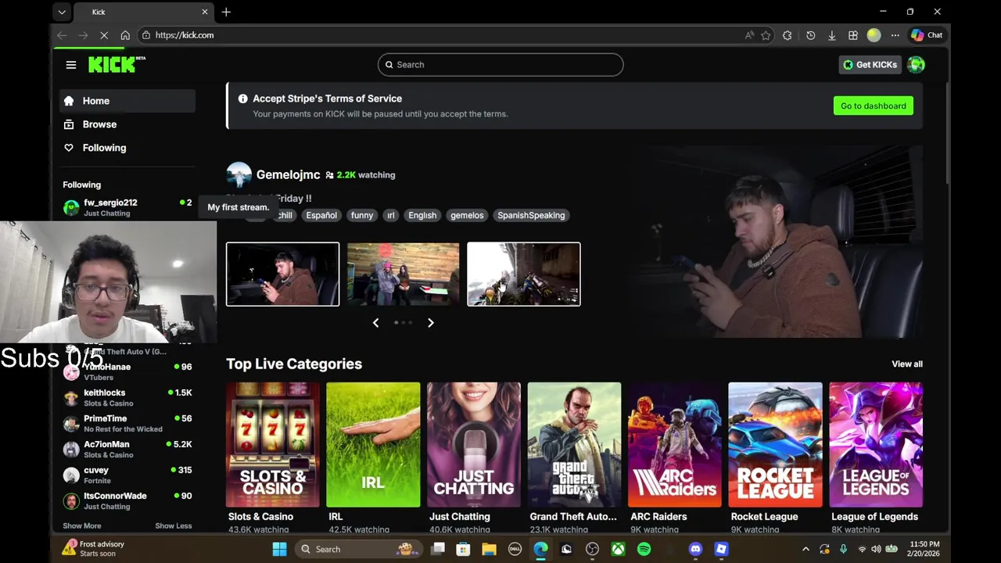Viewport: 1001px width, 563px height.
Task: Select third carousel thumbnail of shooter game
Action: click(x=524, y=274)
